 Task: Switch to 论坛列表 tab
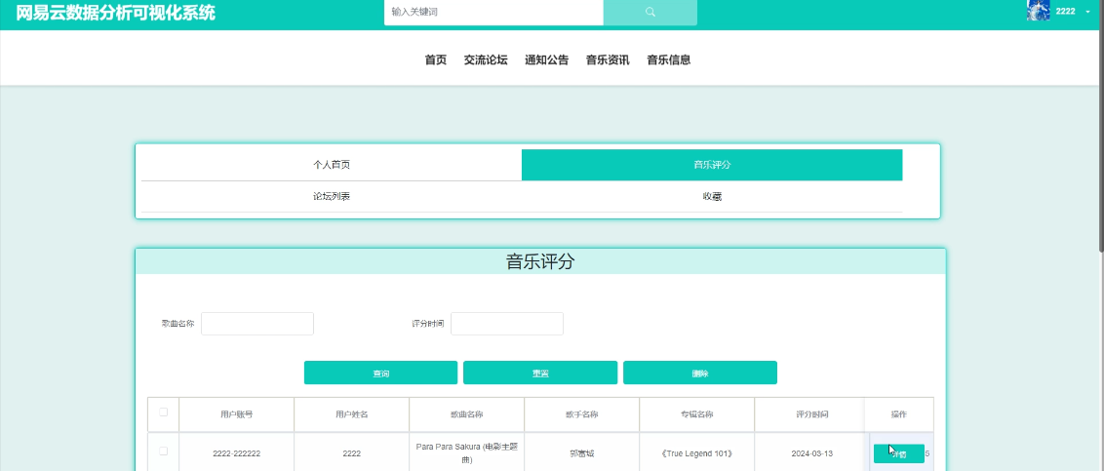[x=332, y=196]
